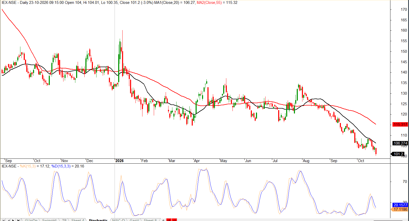This screenshot has height=221, width=409.
Task: Click the Jun label on time axis
Action: tap(248, 161)
